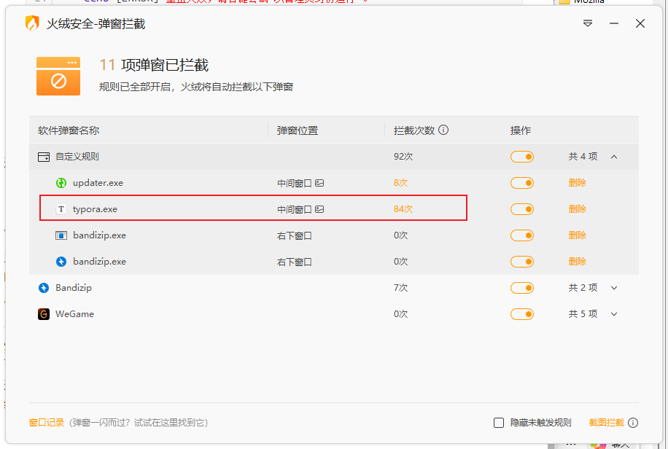Viewport: 668px width, 449px height.
Task: Click the Huorong flame logo icon
Action: coord(32,23)
